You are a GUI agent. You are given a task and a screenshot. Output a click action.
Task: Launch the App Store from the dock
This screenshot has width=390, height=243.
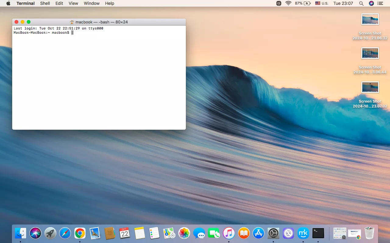[x=258, y=233]
